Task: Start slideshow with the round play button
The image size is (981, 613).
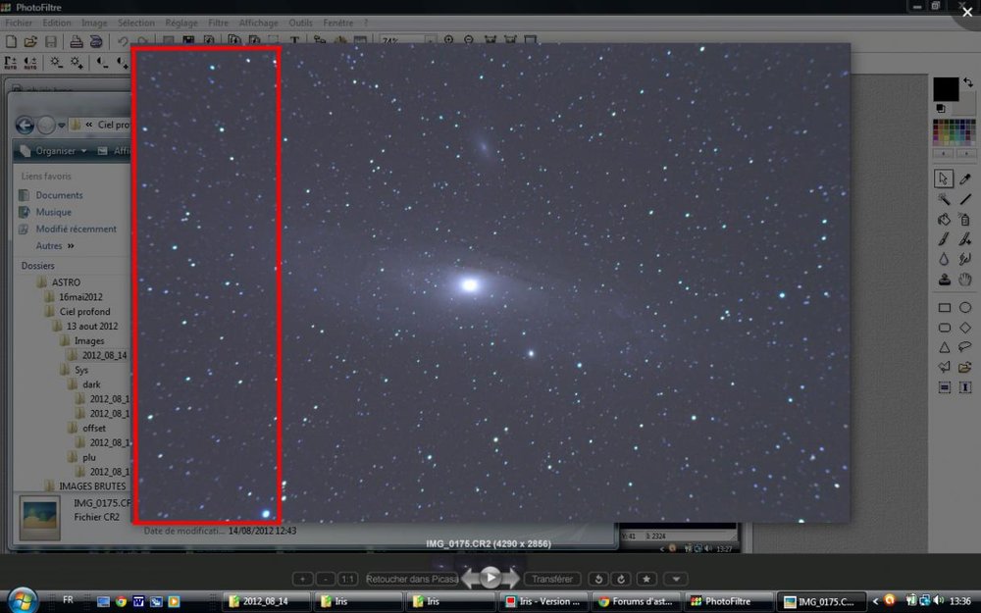Action: point(490,578)
